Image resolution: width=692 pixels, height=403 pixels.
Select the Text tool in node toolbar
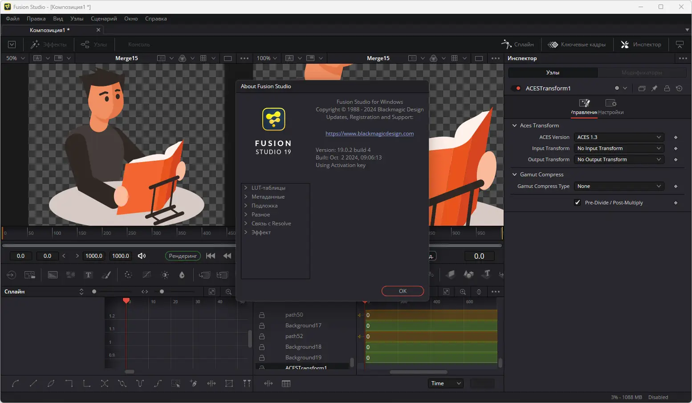88,275
